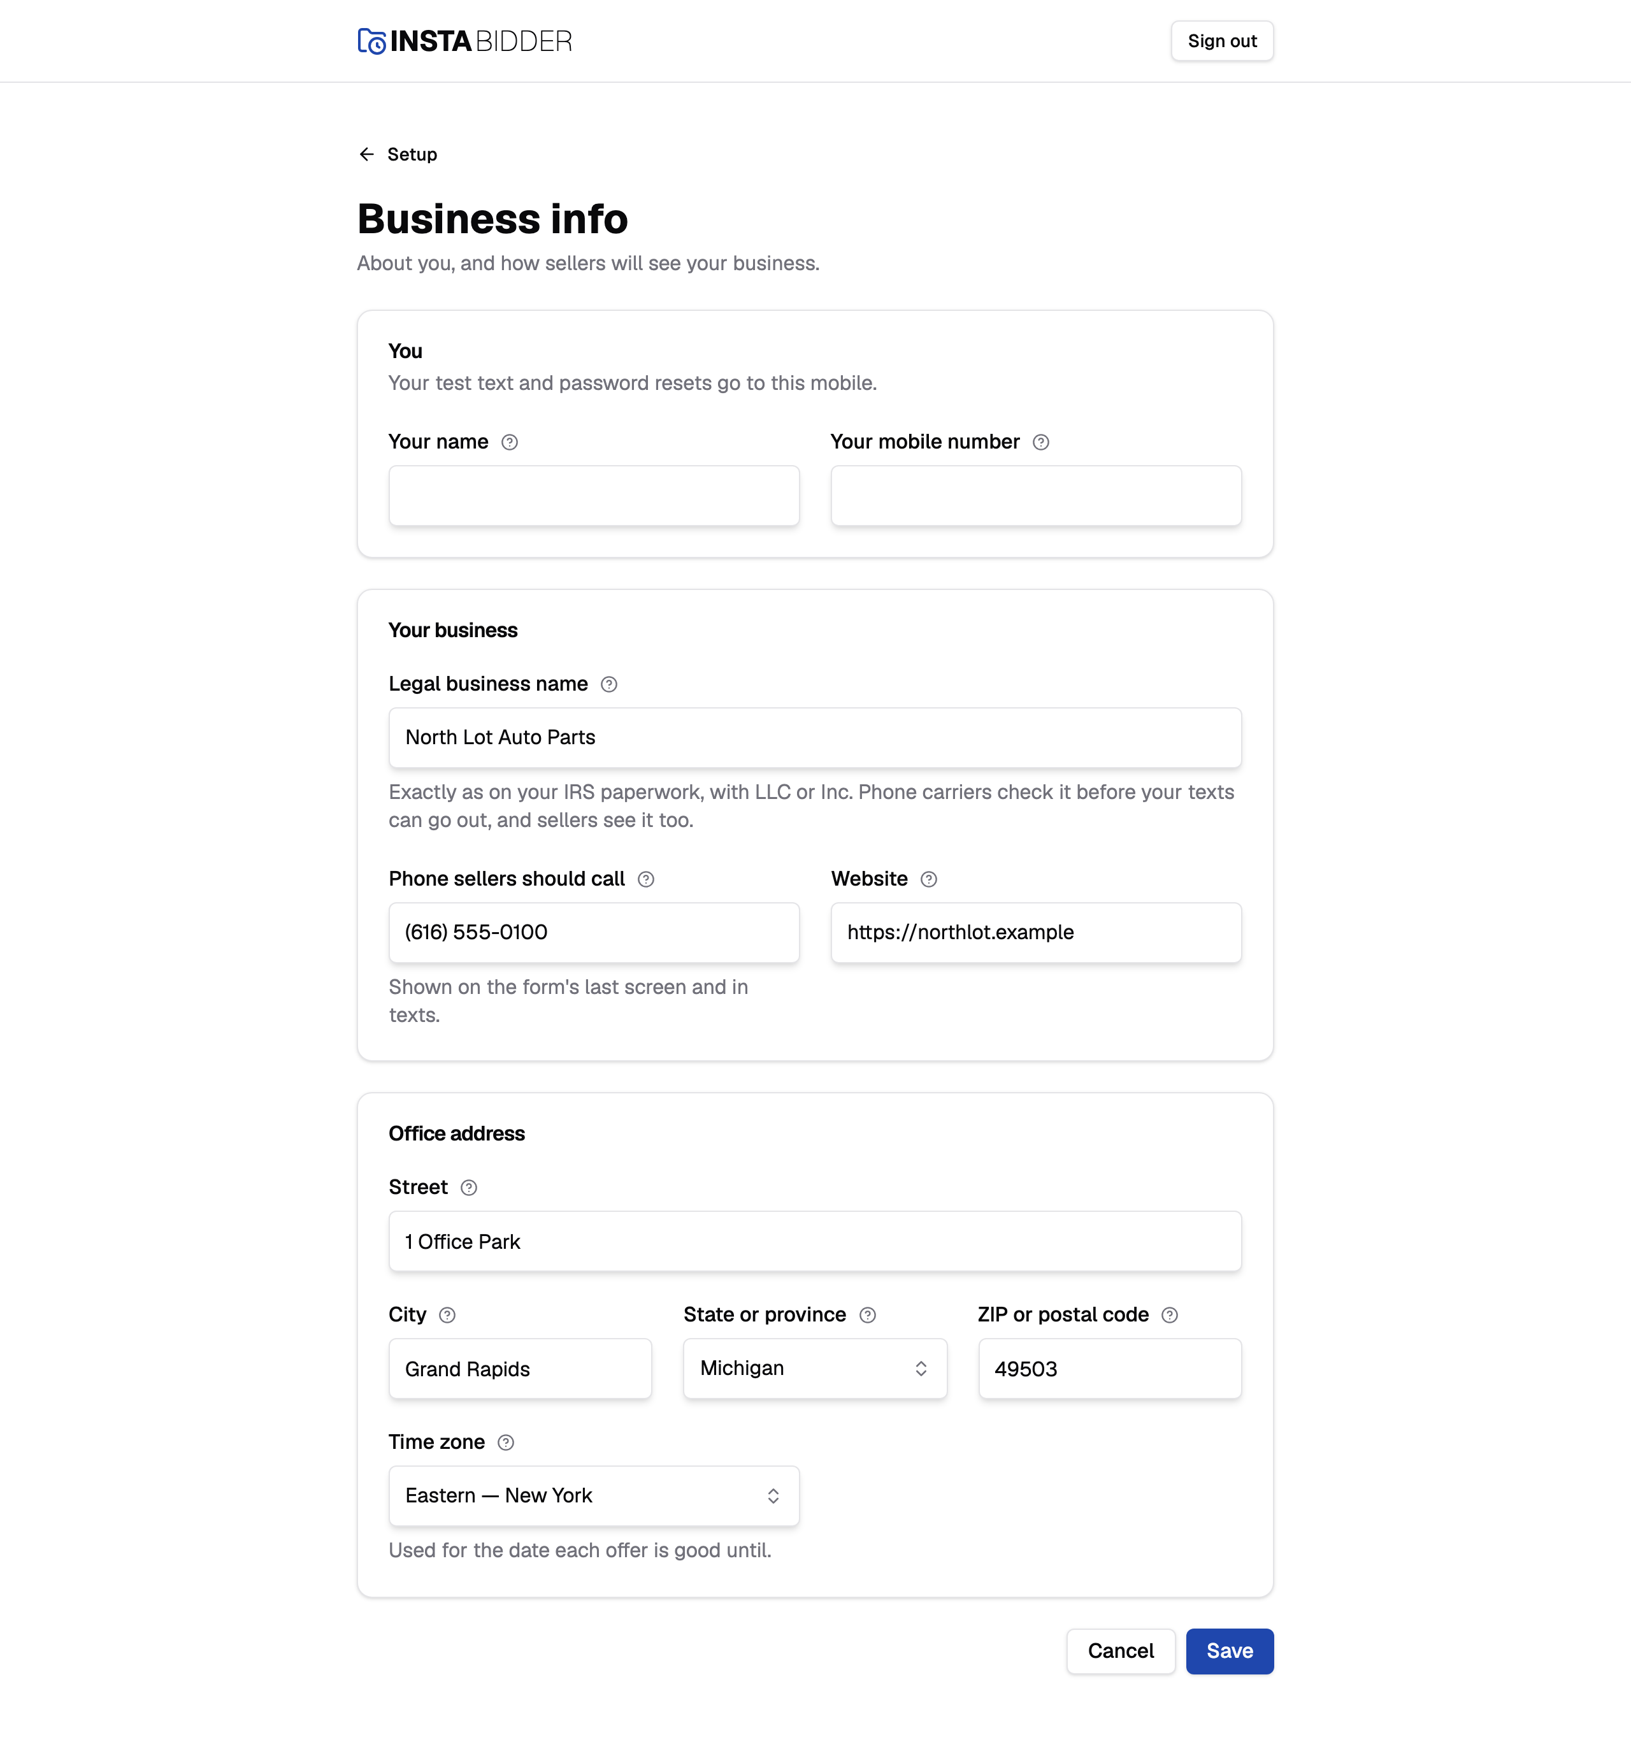Click the Office address section title
1631x1756 pixels.
457,1134
